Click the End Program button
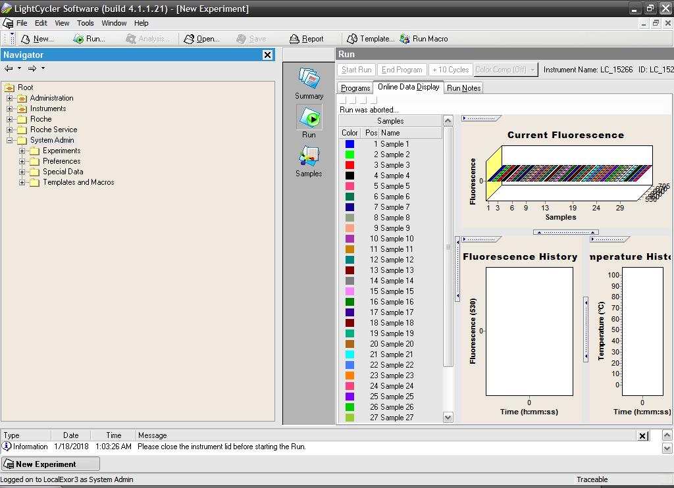674x488 pixels. (x=402, y=70)
